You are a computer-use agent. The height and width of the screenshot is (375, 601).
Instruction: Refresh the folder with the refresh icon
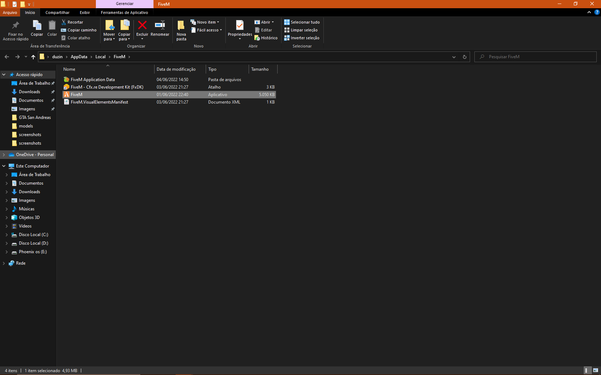point(464,56)
